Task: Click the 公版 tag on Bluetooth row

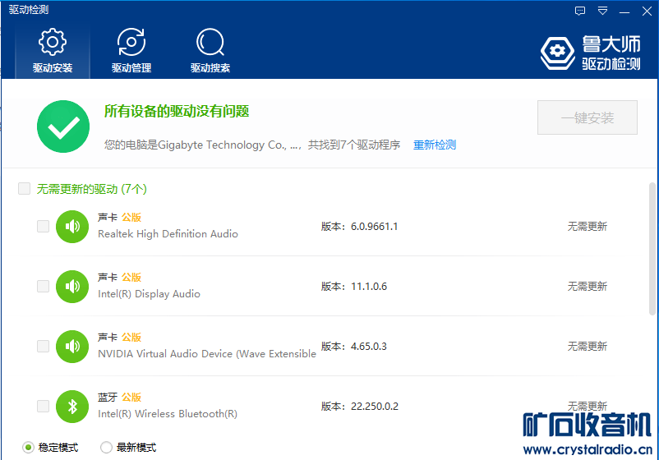Action: [131, 397]
